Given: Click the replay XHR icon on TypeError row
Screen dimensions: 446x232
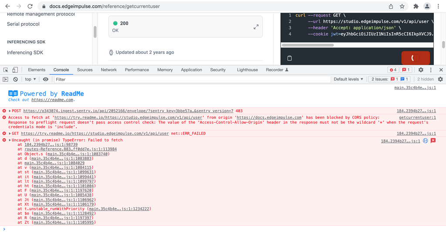Looking at the screenshot, I should point(425,141).
